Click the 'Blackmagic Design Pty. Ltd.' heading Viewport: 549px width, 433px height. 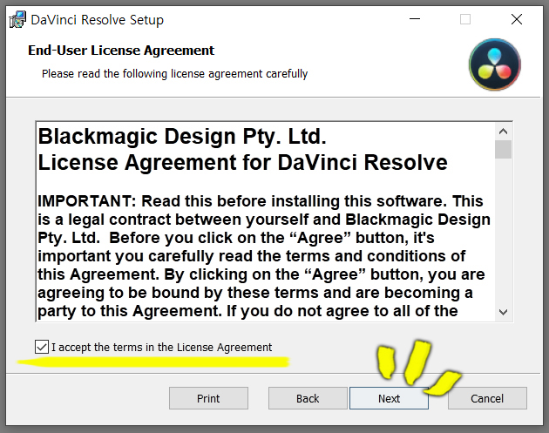pyautogui.click(x=182, y=136)
